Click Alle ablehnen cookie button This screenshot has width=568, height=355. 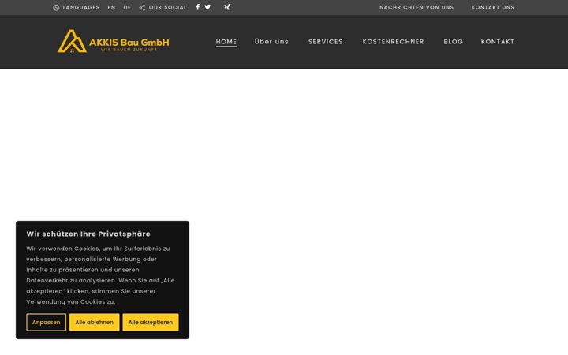coord(94,322)
